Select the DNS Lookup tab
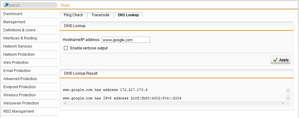Viewport: 299px width, 118px height. pos(128,15)
